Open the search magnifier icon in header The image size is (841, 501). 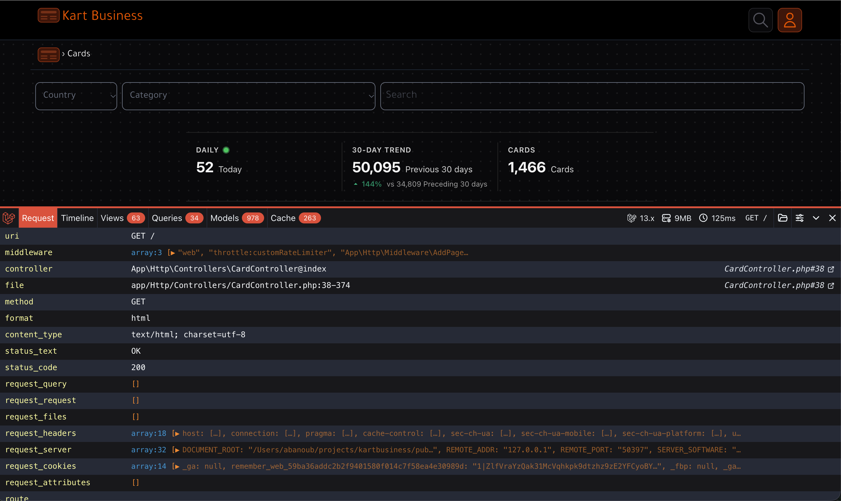pos(760,20)
